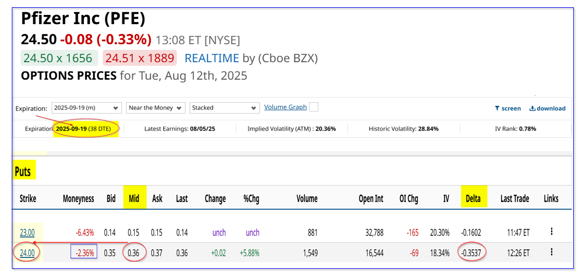Screen dimensions: 584x276
Task: Click the Links column header
Action: pos(551,198)
